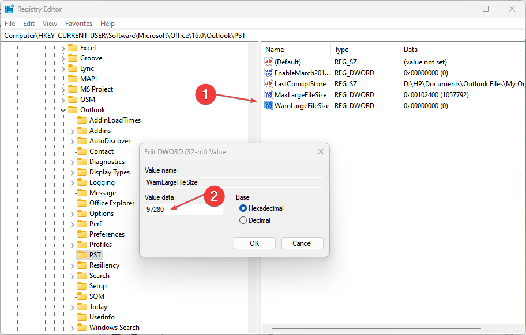526x335 pixels.
Task: Select the Options key in tree
Action: point(102,214)
